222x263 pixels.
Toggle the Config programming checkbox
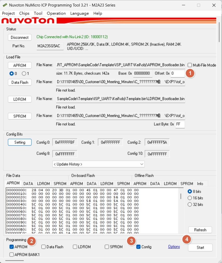pyautogui.click(x=139, y=247)
